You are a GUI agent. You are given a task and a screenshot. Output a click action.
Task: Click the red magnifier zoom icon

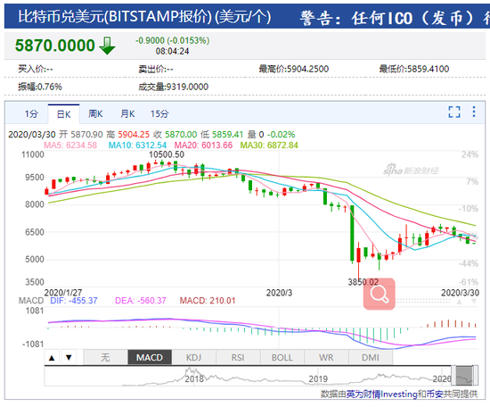pyautogui.click(x=379, y=294)
